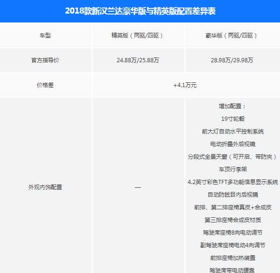The height and width of the screenshot is (273, 280).
Task: Select 驾驶席带电动腰靠 item
Action: [x=232, y=270]
